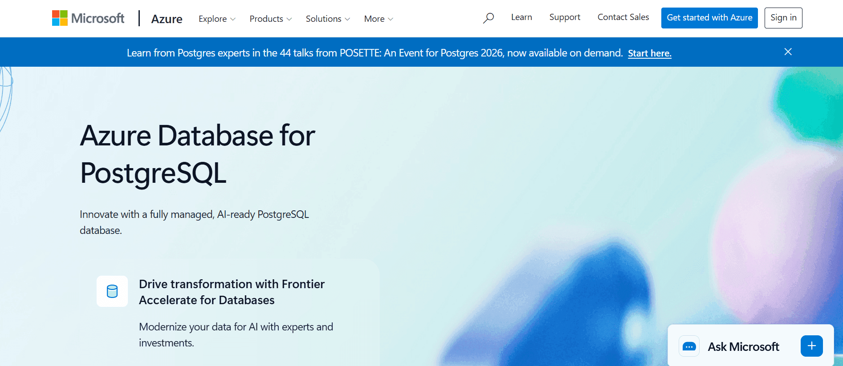Open the Support menu item
The height and width of the screenshot is (366, 843).
pyautogui.click(x=565, y=17)
